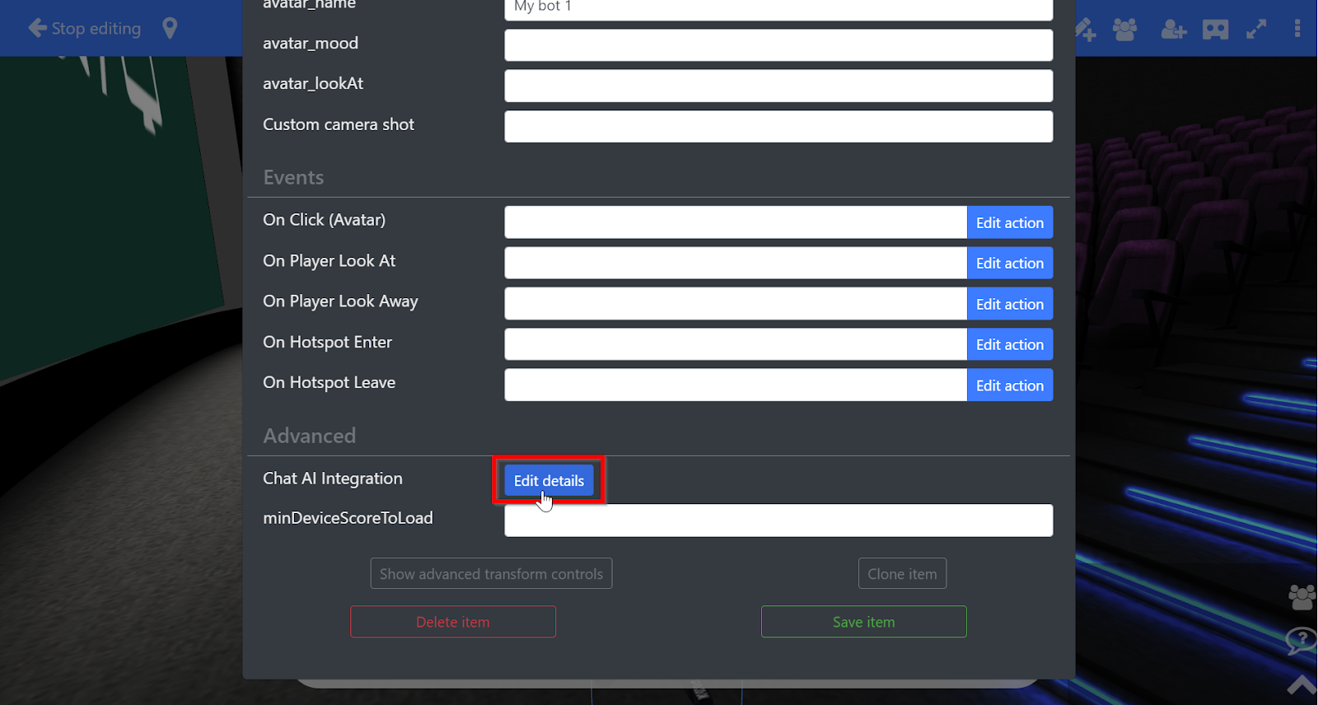Click the Custom camera shot input field
The width and height of the screenshot is (1318, 705).
tap(778, 126)
